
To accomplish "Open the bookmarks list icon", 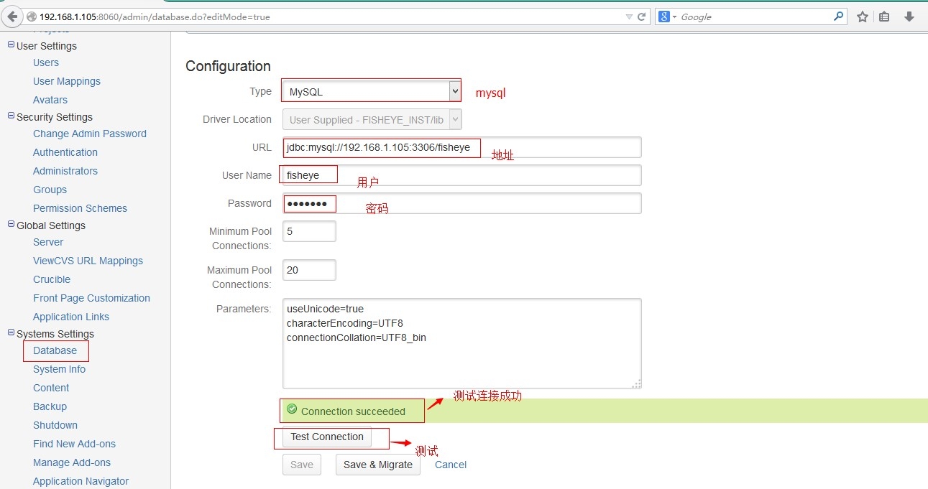I will (885, 17).
